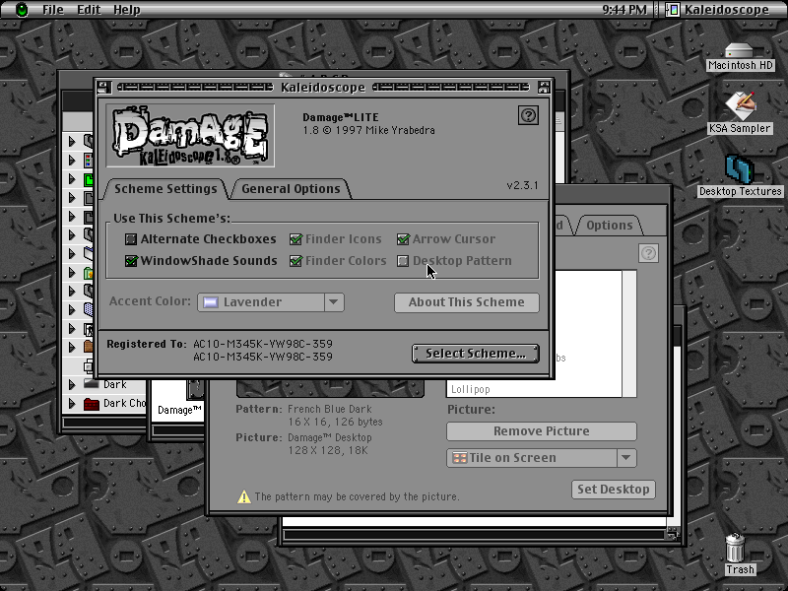The height and width of the screenshot is (591, 788).
Task: Toggle Finder Colors checkbox
Action: [x=295, y=261]
